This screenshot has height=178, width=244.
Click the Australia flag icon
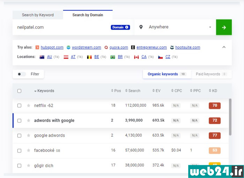[x=42, y=57]
